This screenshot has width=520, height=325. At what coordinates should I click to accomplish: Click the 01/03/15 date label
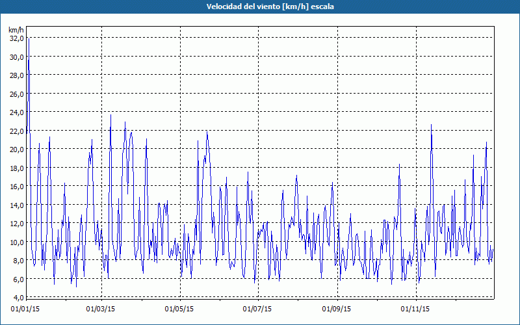pyautogui.click(x=101, y=309)
